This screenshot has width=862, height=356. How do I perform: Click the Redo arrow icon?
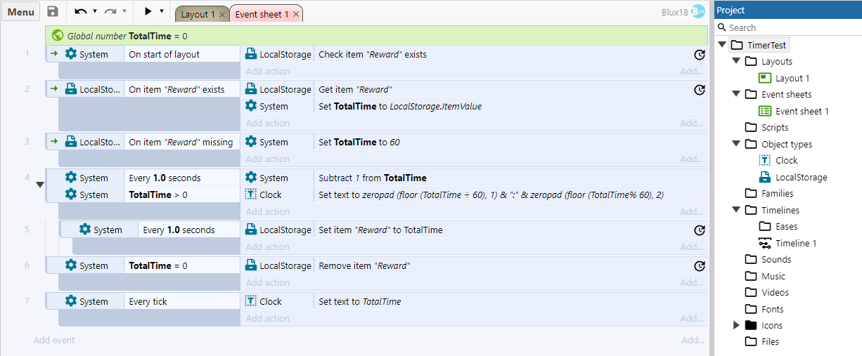point(110,11)
